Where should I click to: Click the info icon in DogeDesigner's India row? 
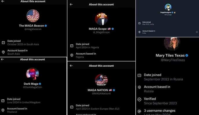[197, 32]
